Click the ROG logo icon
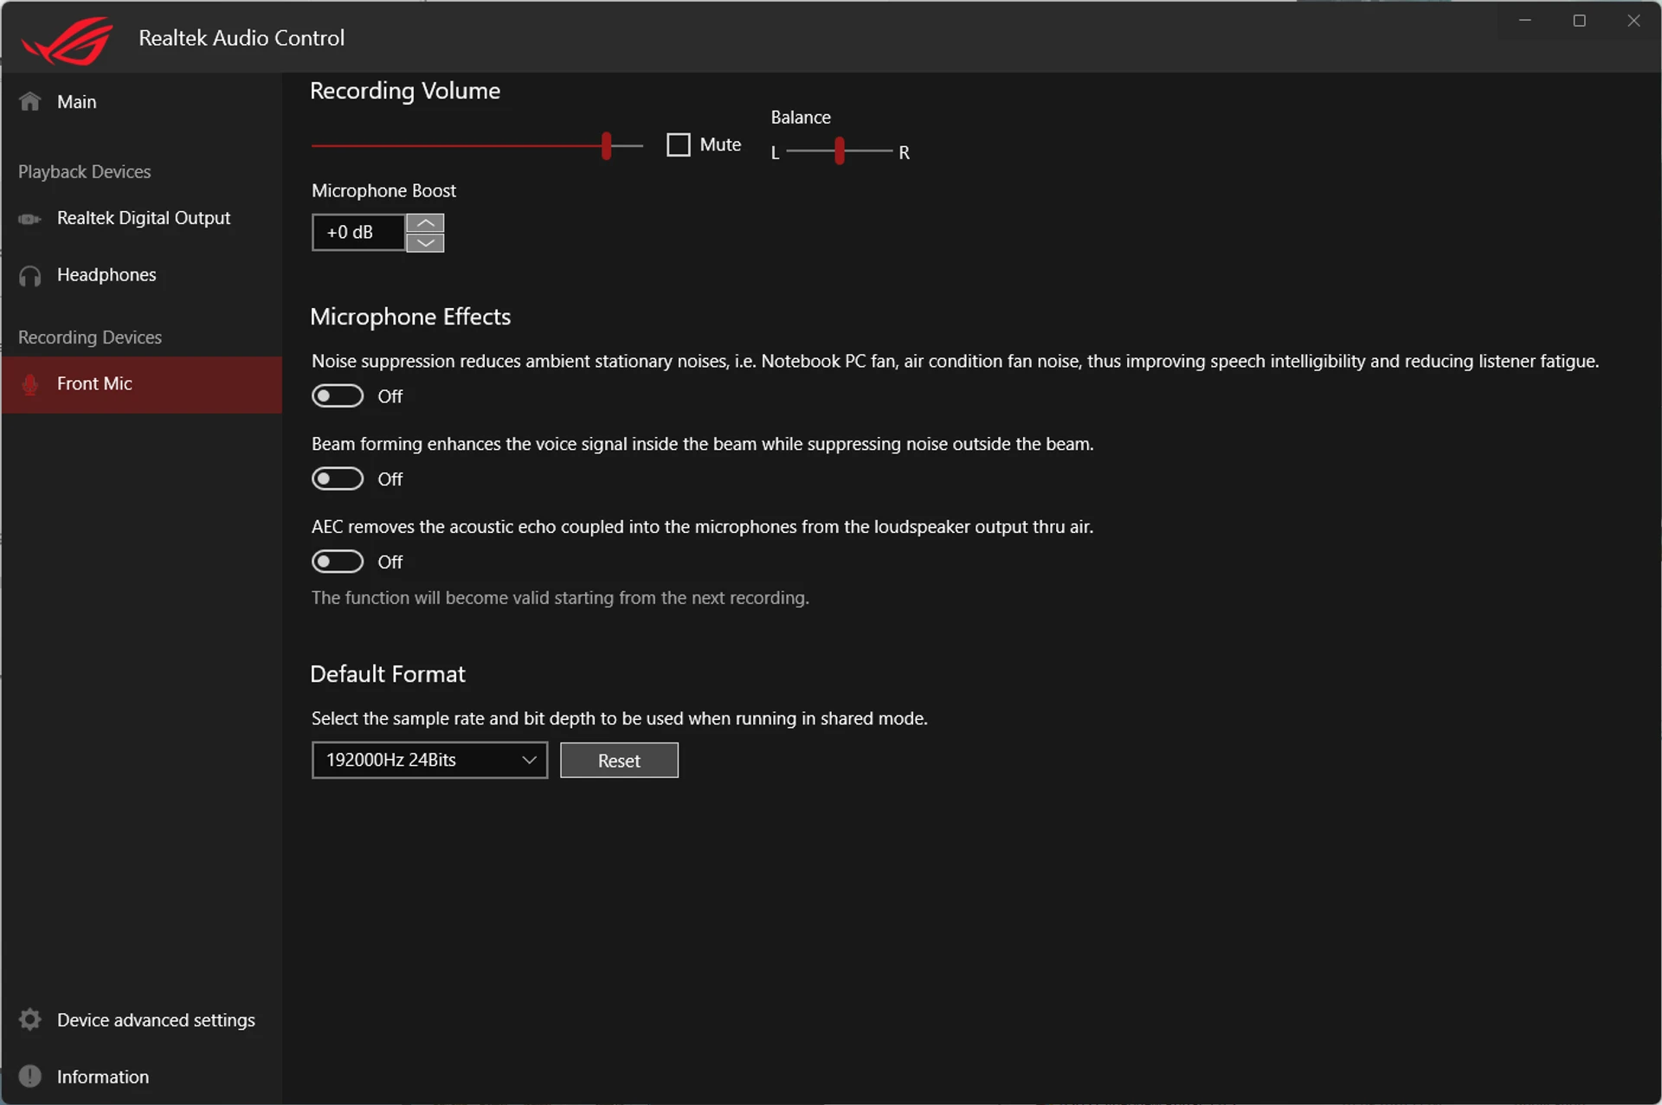 point(68,40)
